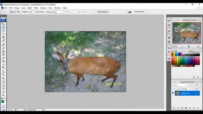Screen dimensions: 203x114
Task: Switch to the Channels tab
Action: (x=184, y=82)
